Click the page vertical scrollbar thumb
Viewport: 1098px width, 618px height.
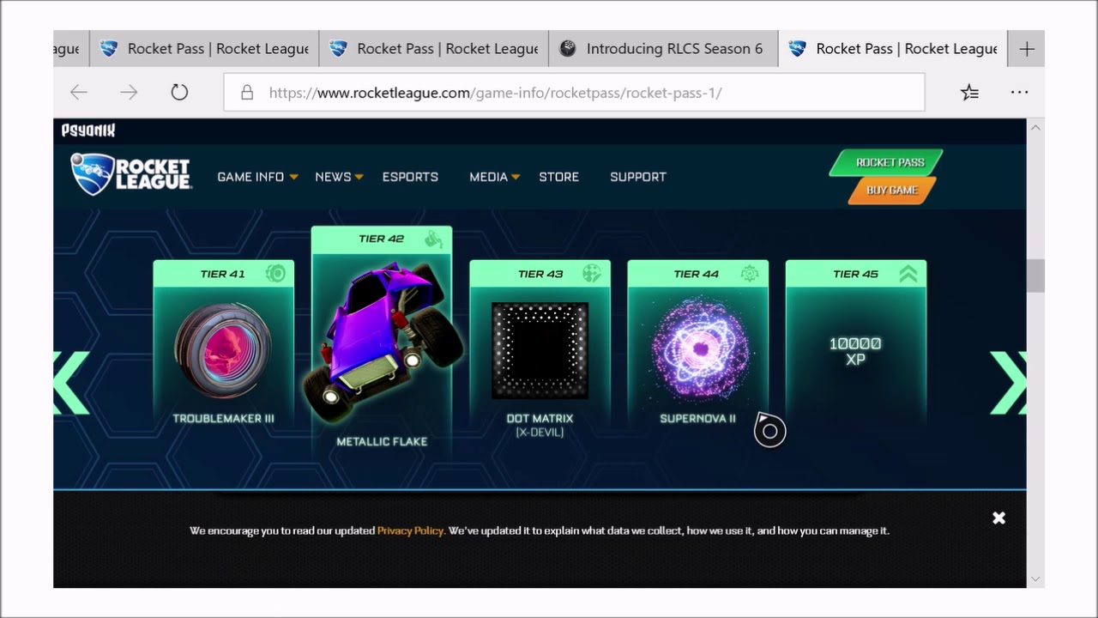tap(1035, 276)
